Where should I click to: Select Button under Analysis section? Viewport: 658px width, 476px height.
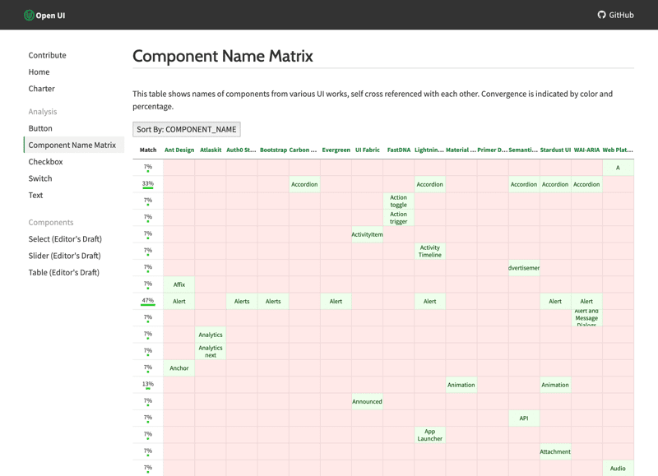click(x=40, y=128)
